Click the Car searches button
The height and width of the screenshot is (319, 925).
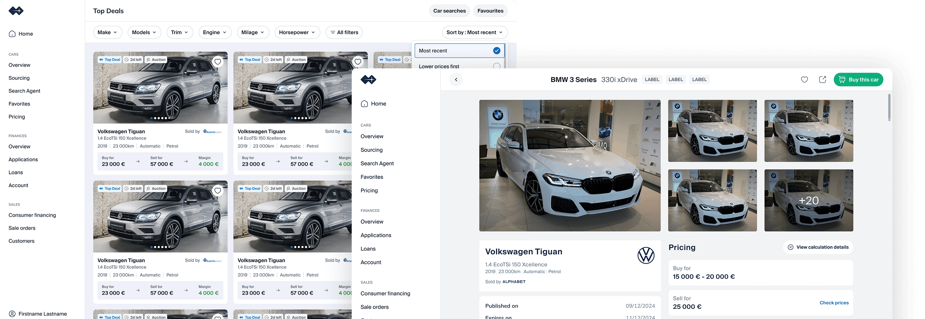[450, 11]
